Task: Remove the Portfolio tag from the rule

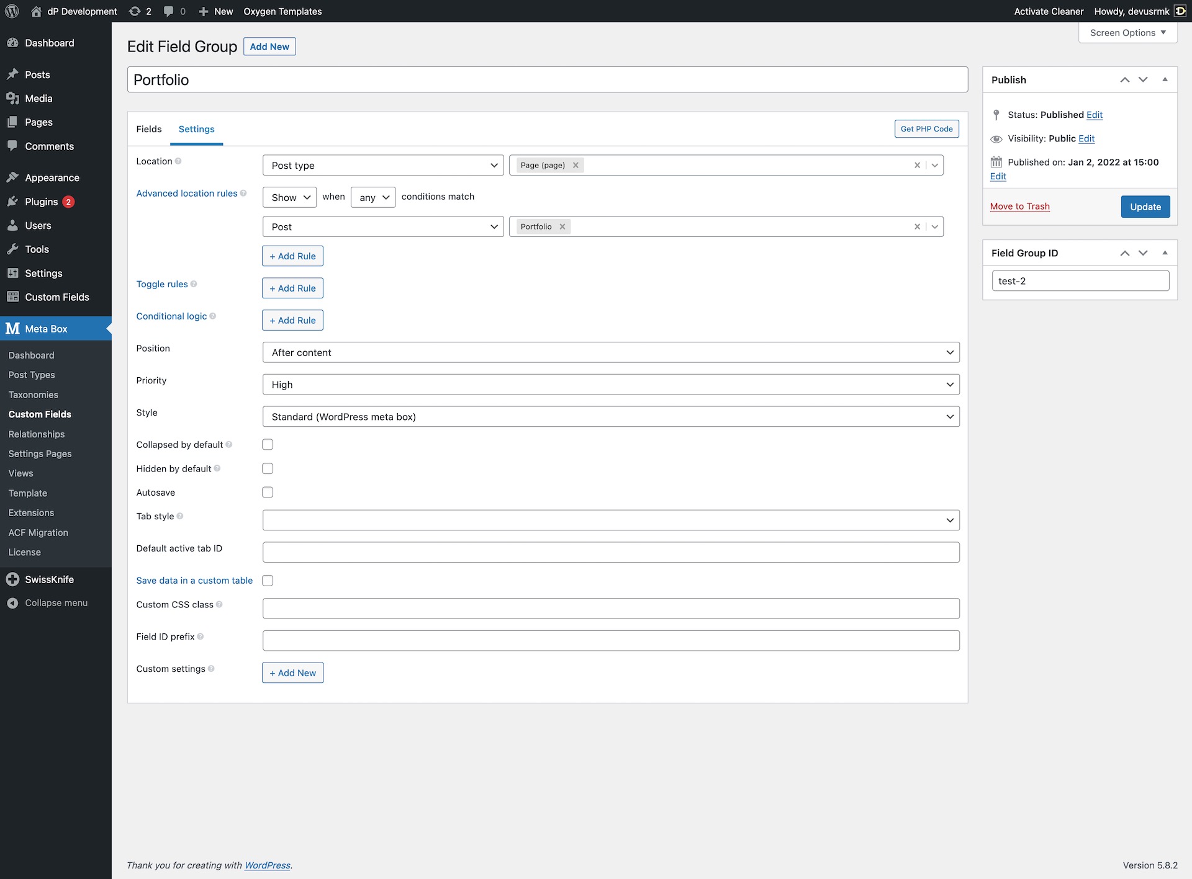Action: 562,226
